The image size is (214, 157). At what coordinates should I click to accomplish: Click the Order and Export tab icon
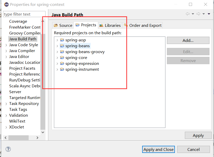tap(126, 25)
